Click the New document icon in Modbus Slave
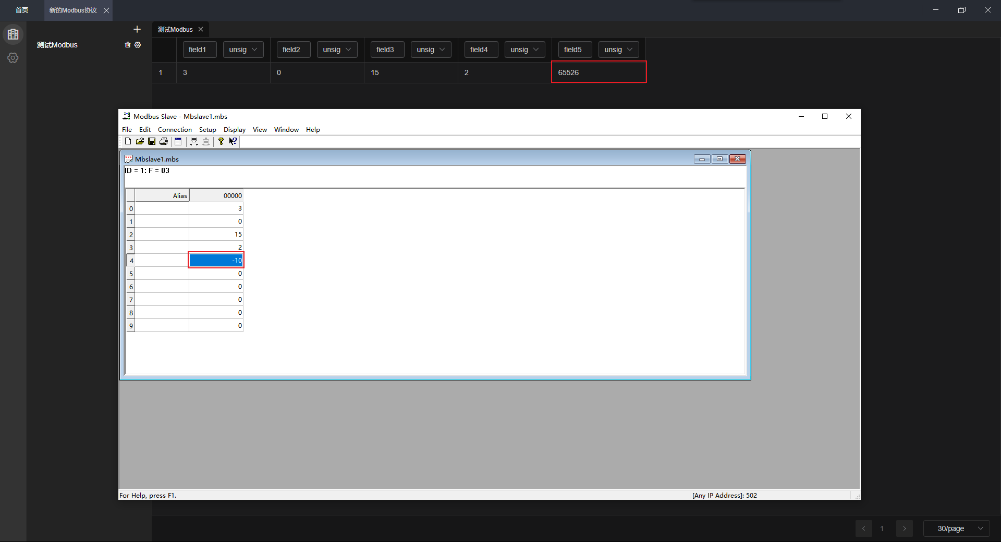This screenshot has width=1001, height=542. click(128, 141)
